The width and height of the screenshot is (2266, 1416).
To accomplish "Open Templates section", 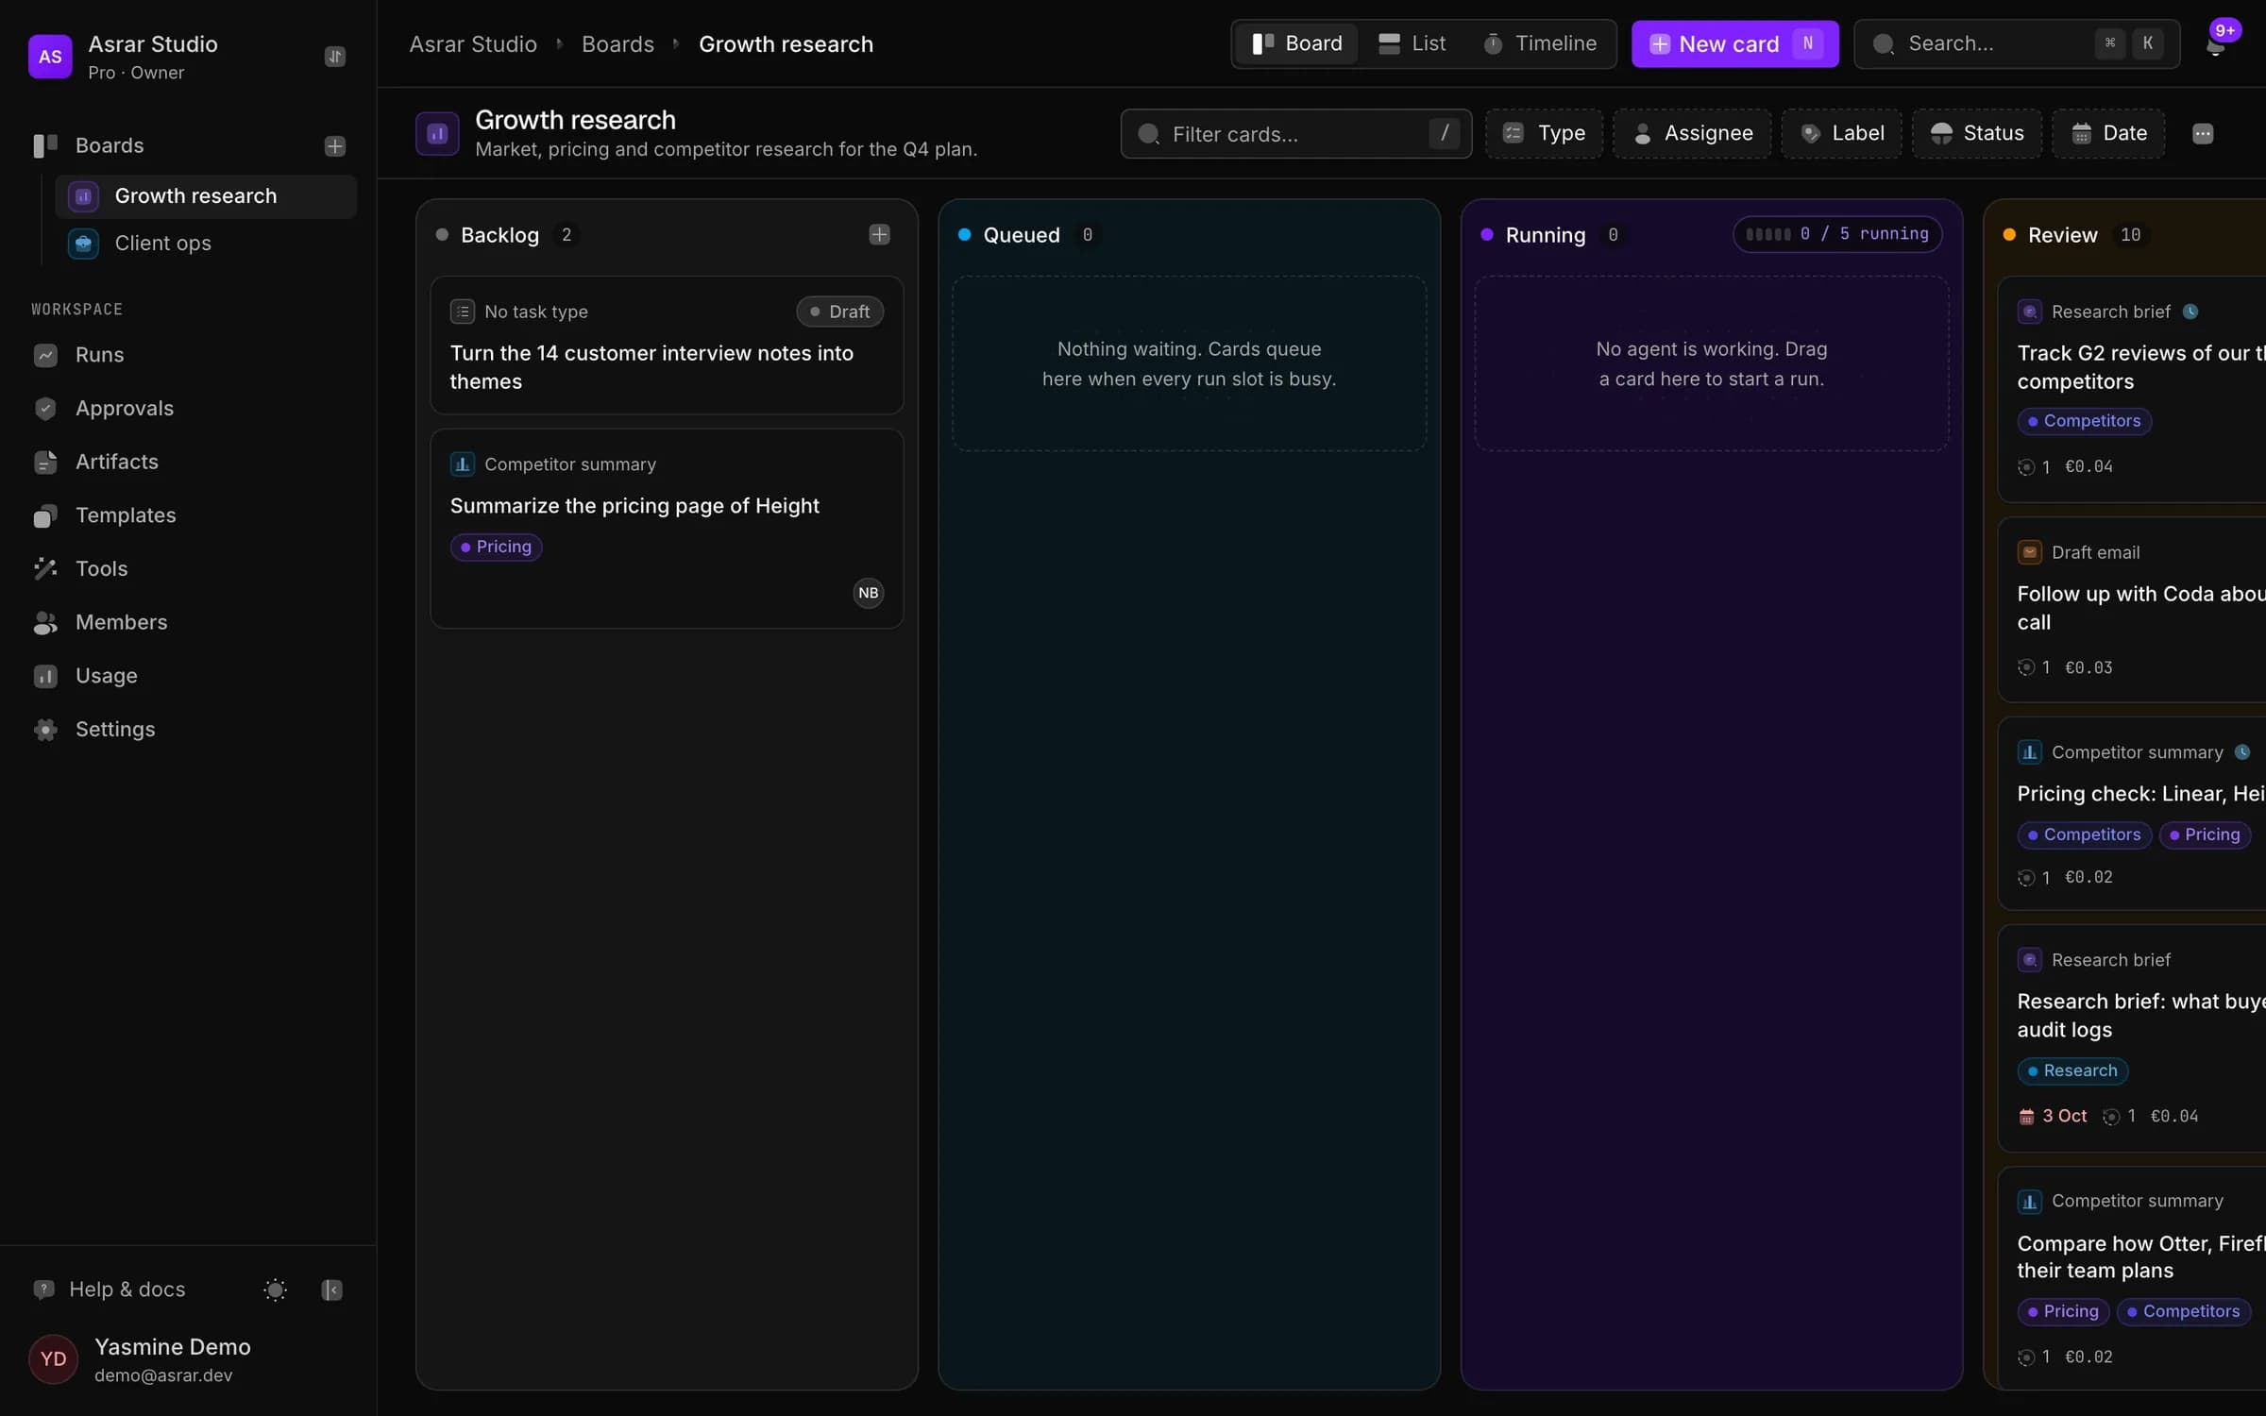I will 189,515.
